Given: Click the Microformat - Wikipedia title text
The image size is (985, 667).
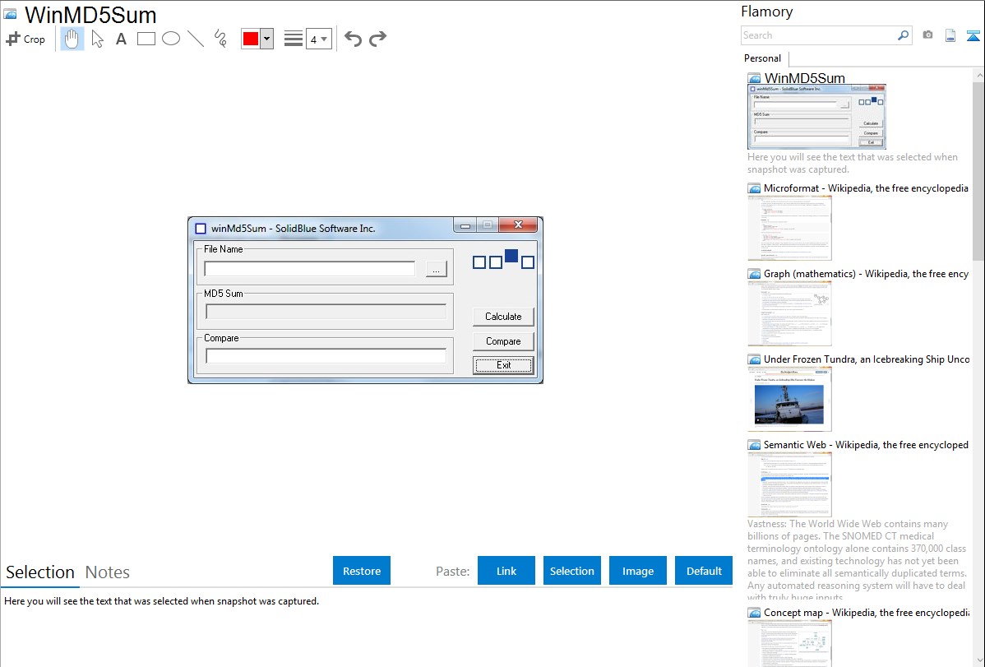Looking at the screenshot, I should (866, 188).
